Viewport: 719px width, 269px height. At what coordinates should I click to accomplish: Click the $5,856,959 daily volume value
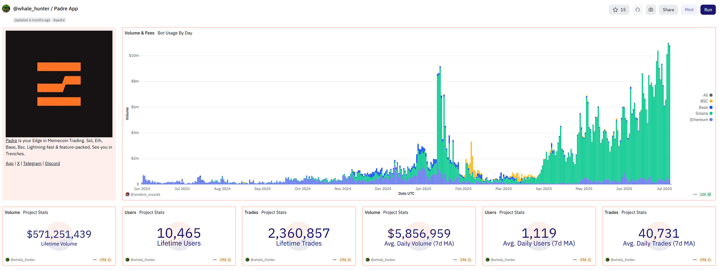pyautogui.click(x=419, y=234)
